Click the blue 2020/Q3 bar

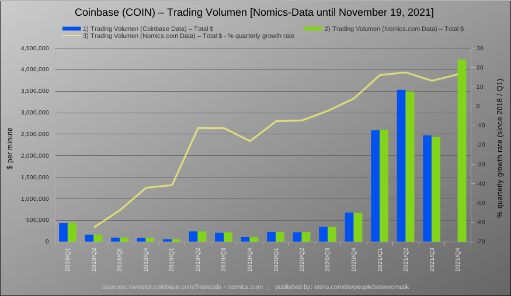(x=324, y=234)
